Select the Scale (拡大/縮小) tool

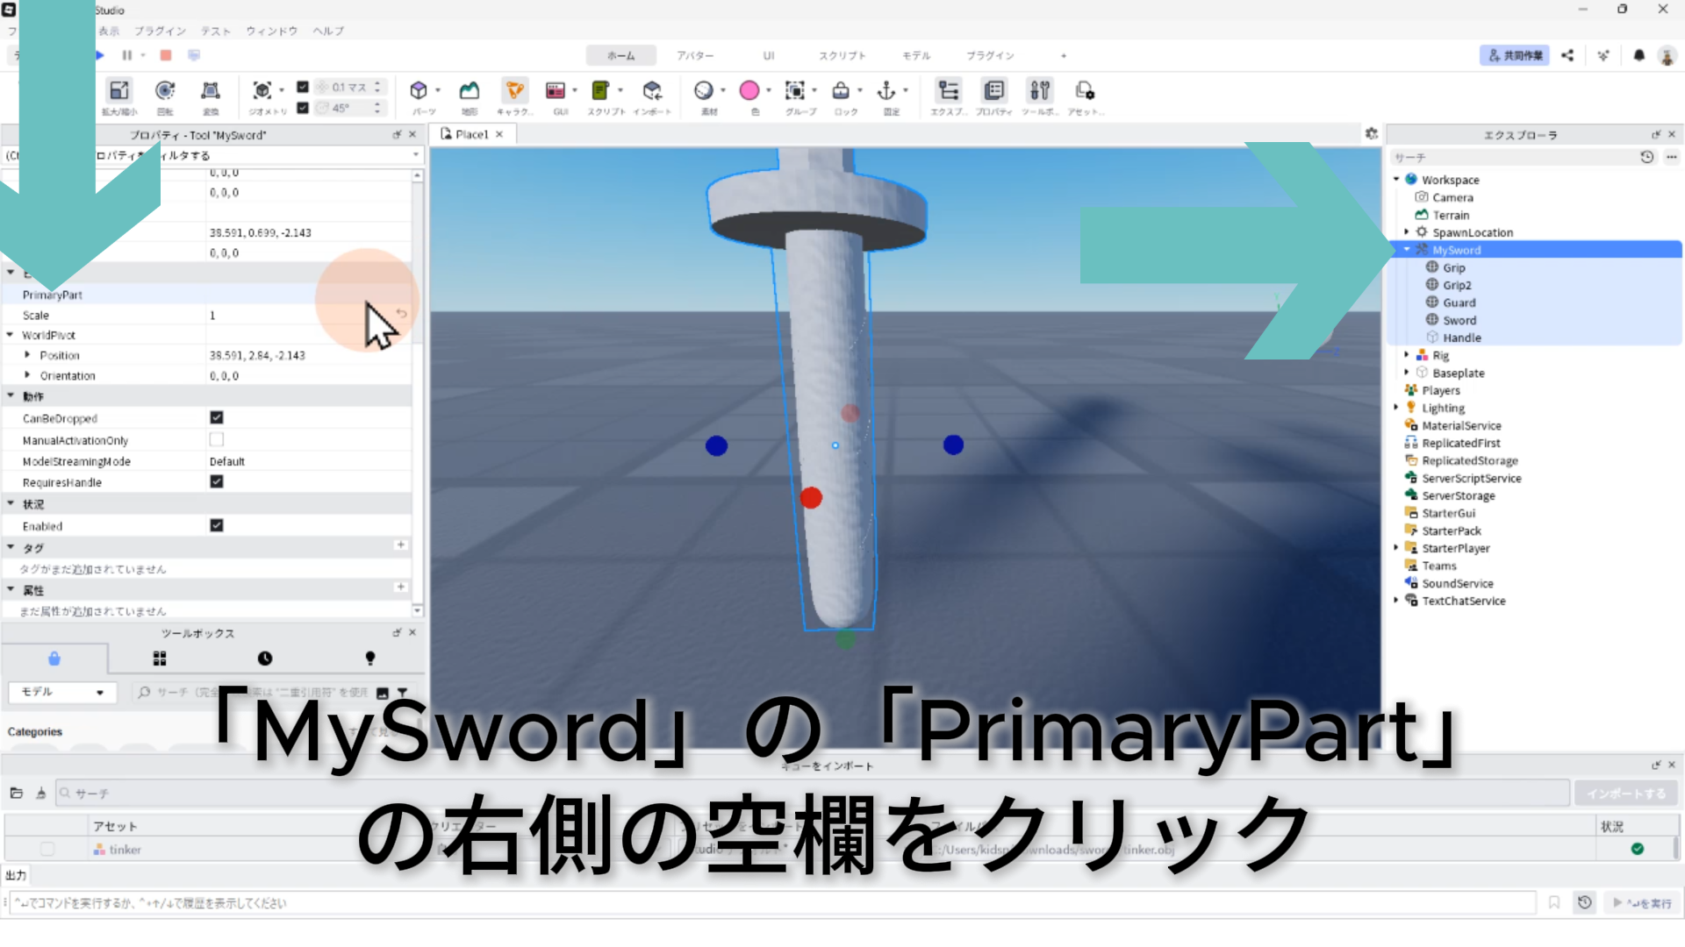point(118,91)
